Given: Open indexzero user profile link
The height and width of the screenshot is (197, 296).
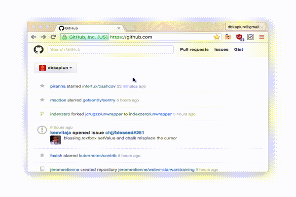Looking at the screenshot, I should coord(60,114).
